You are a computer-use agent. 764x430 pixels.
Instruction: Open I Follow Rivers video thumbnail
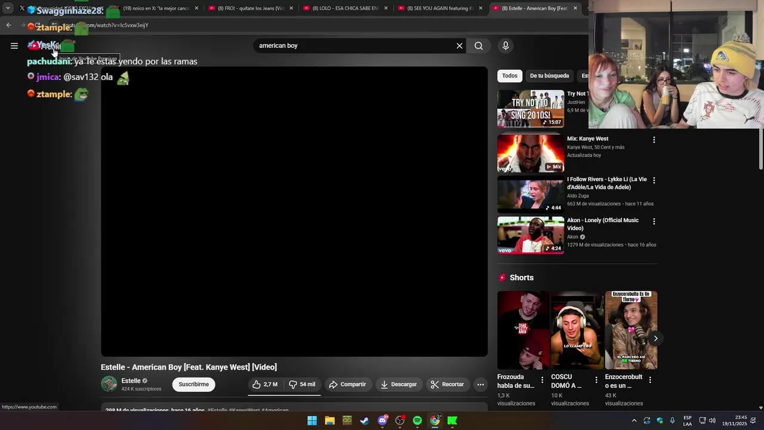tap(531, 194)
